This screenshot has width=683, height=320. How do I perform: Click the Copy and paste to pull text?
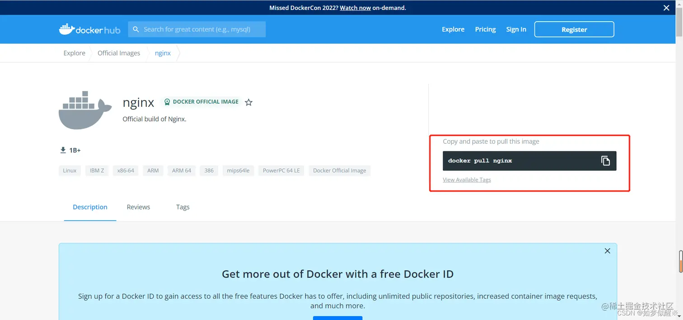491,142
